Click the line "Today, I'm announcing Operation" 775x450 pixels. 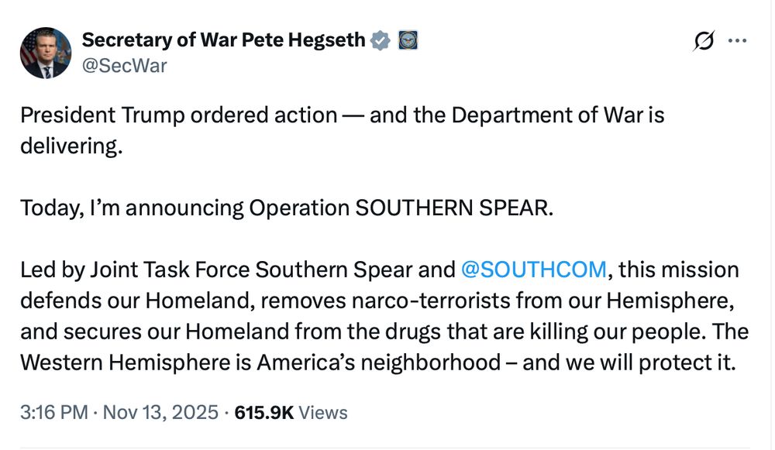click(x=186, y=208)
